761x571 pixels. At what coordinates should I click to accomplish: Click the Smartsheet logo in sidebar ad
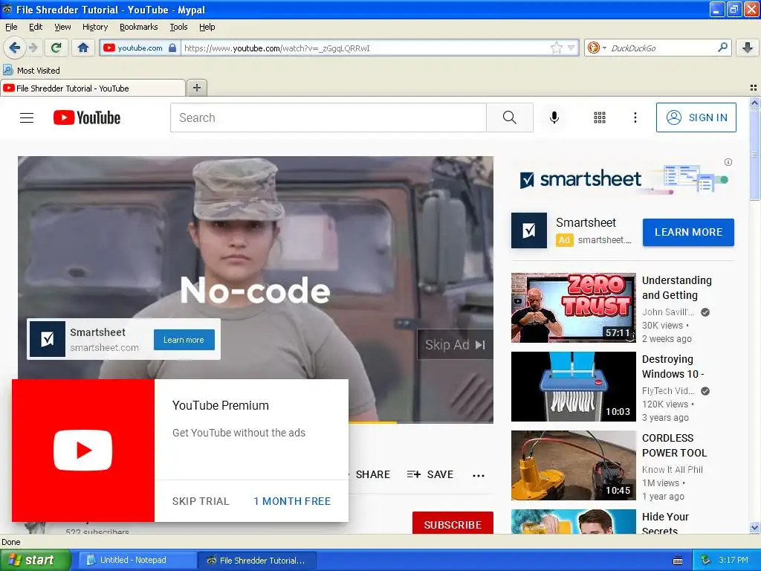529,230
